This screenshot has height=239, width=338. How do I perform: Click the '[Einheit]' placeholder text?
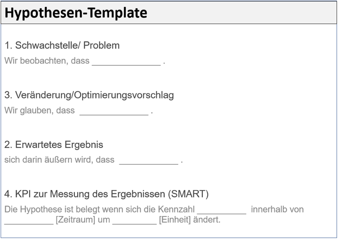[175, 220]
